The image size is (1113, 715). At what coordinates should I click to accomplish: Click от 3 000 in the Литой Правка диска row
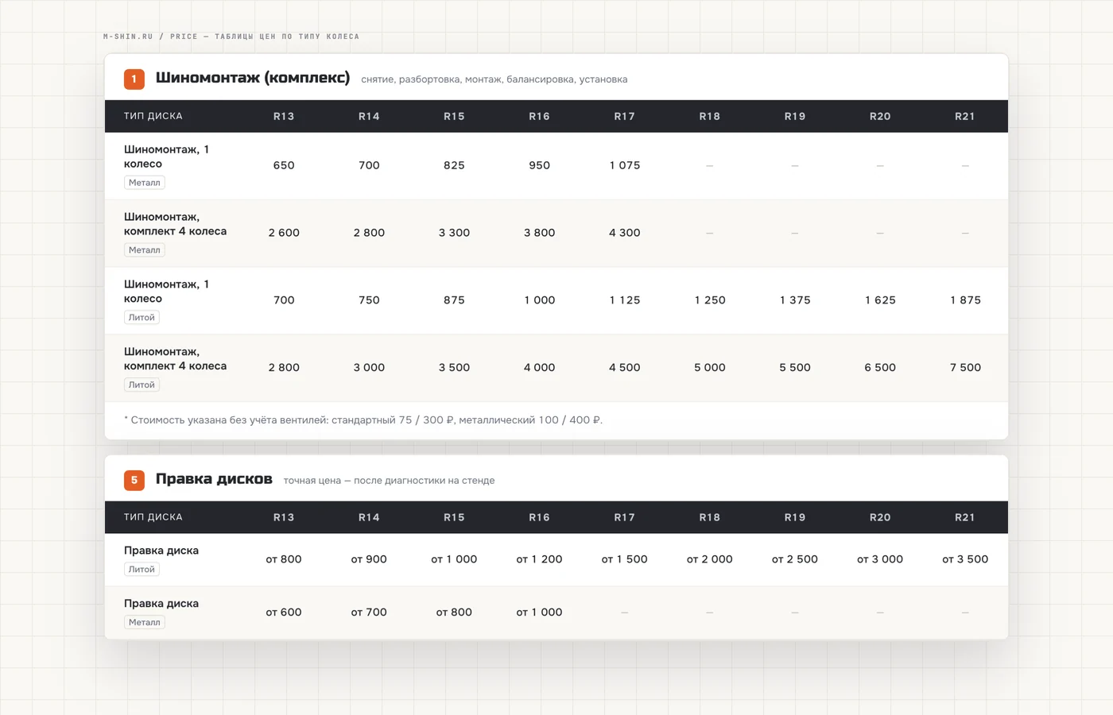880,559
